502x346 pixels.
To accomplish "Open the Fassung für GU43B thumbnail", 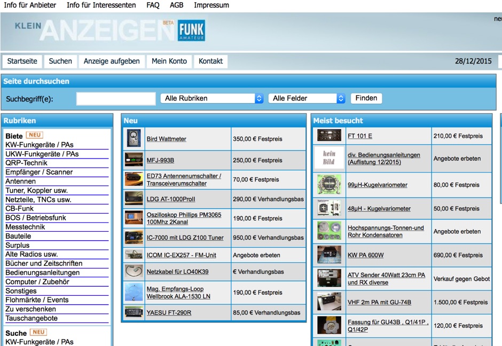I will (329, 325).
